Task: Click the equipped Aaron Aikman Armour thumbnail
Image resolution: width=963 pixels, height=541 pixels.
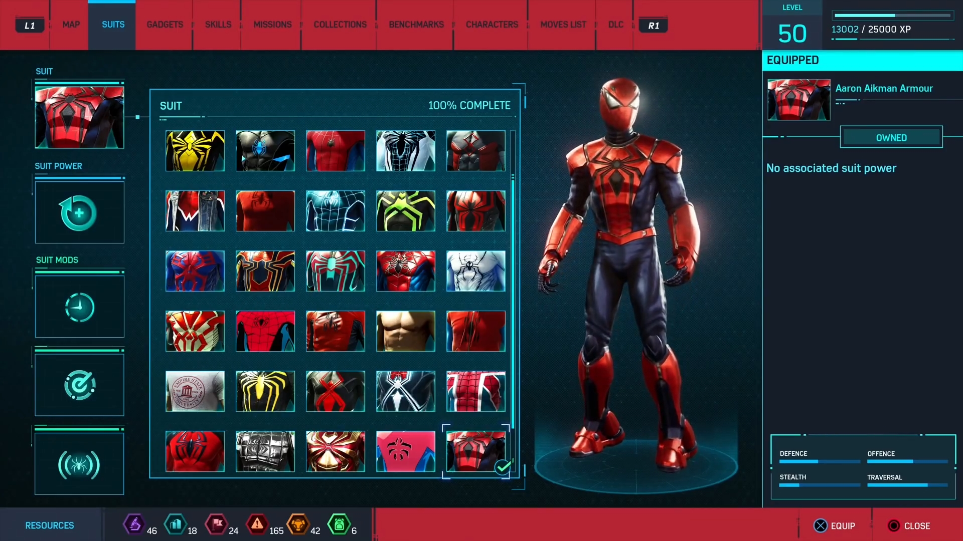Action: 799,100
